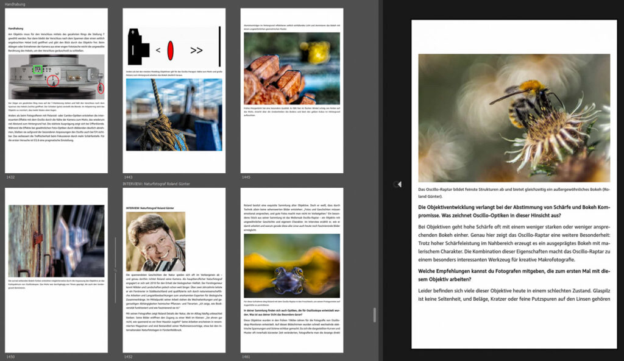Select page thumbnail 1445 with yellow bokeh photo

(292, 91)
